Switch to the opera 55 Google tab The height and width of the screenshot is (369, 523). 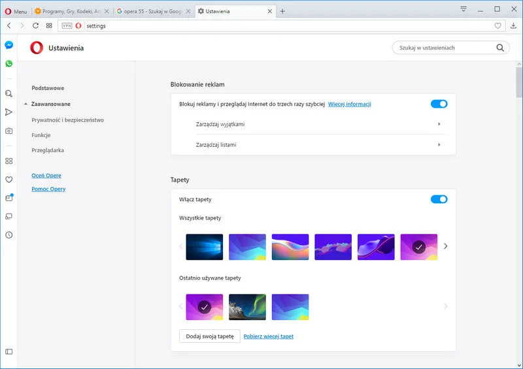pyautogui.click(x=150, y=11)
